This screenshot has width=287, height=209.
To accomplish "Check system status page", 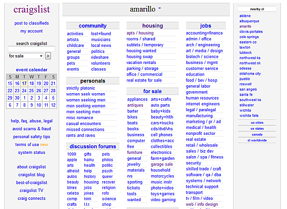I will 31,152.
